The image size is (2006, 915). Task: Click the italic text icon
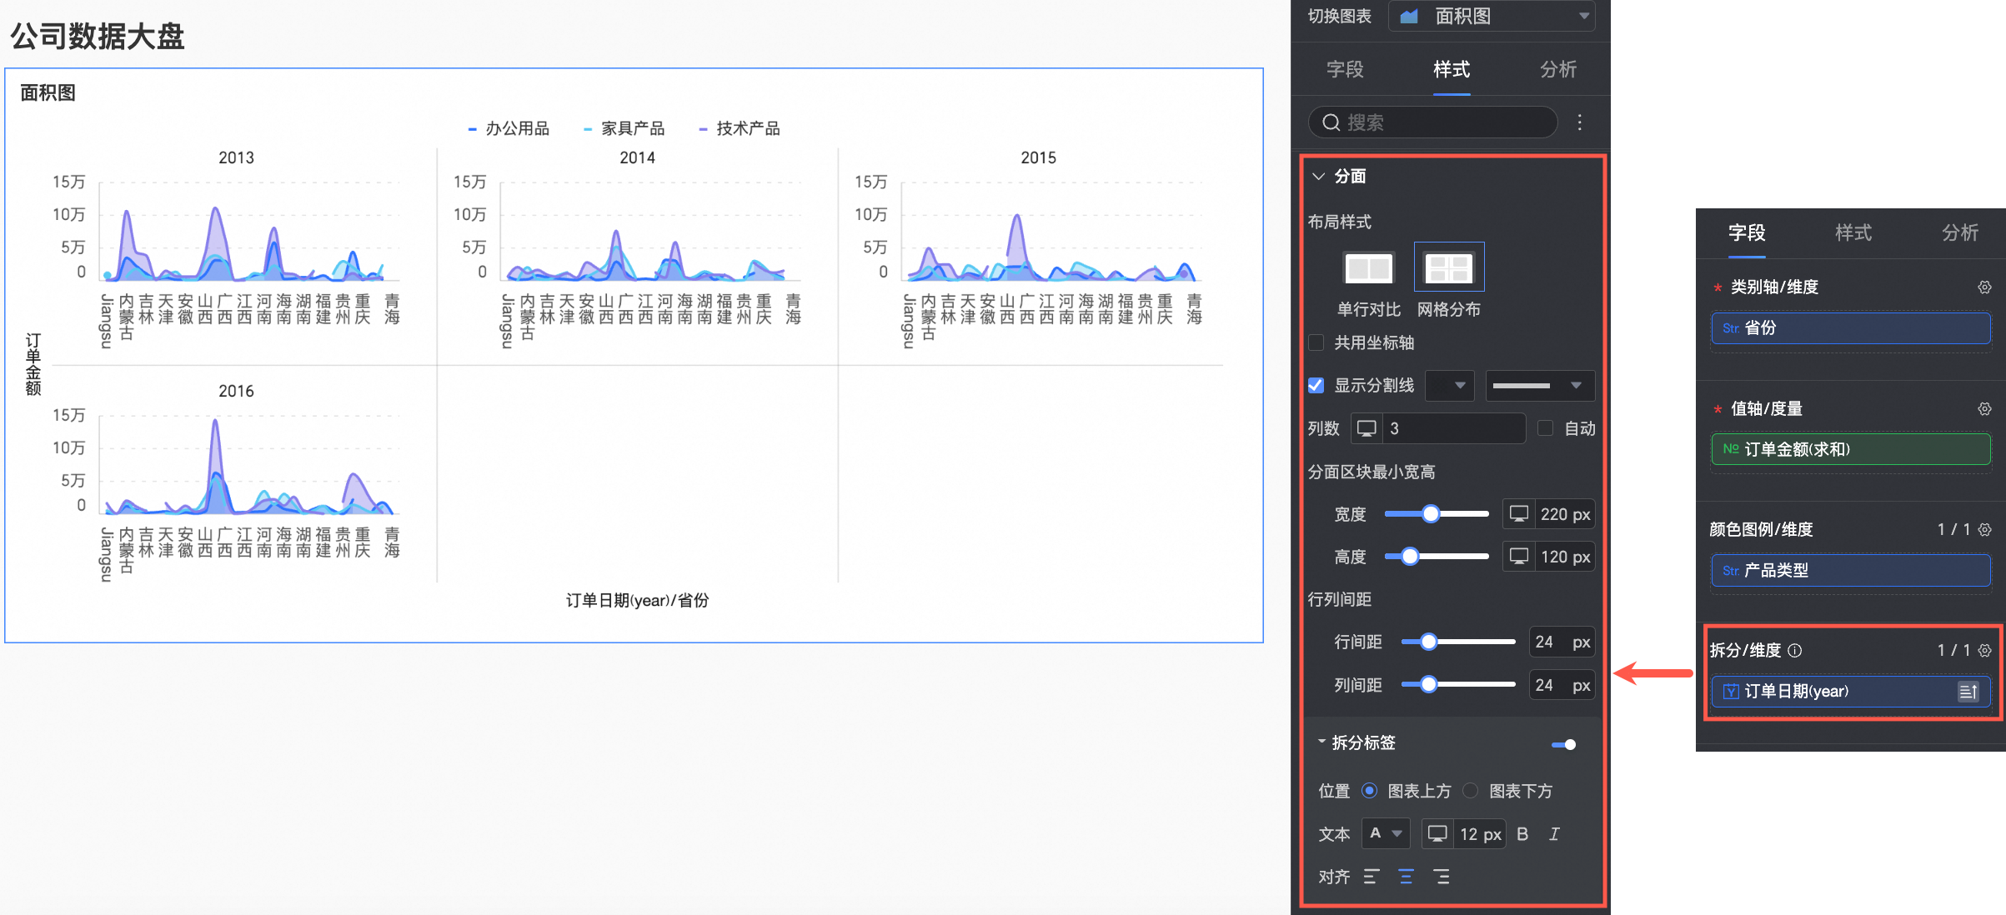(1554, 834)
